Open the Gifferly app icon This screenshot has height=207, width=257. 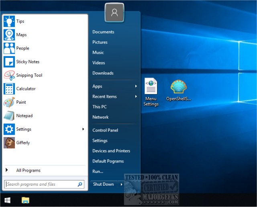(9, 143)
